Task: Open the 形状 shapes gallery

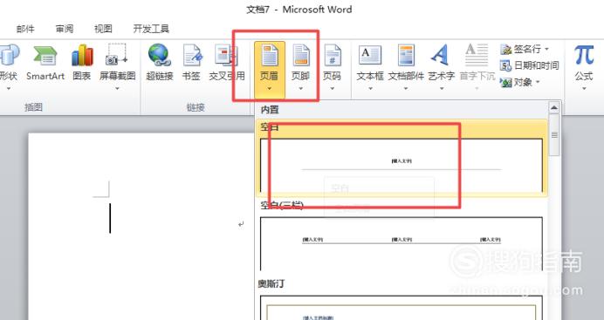Action: (8, 65)
